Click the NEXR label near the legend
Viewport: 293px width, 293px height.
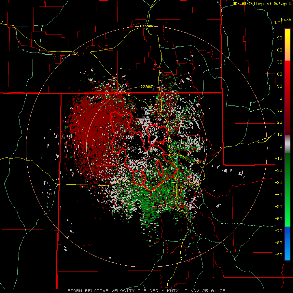click(286, 20)
